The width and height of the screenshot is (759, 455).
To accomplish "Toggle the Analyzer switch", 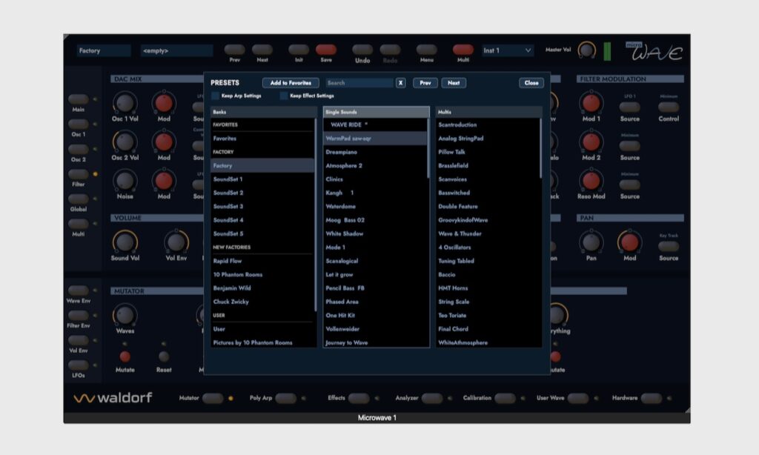I will click(x=432, y=399).
